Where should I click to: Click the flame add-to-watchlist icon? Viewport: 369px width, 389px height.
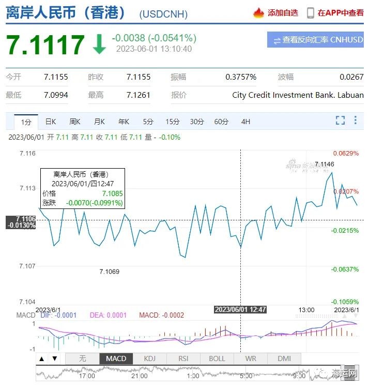tap(258, 12)
